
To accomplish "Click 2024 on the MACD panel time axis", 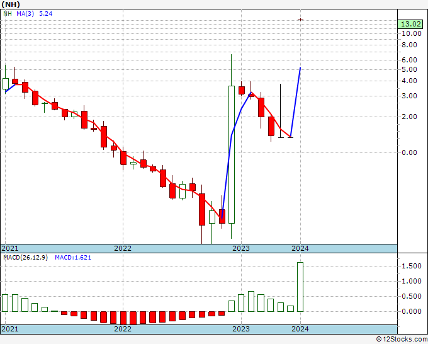I will pos(300,329).
